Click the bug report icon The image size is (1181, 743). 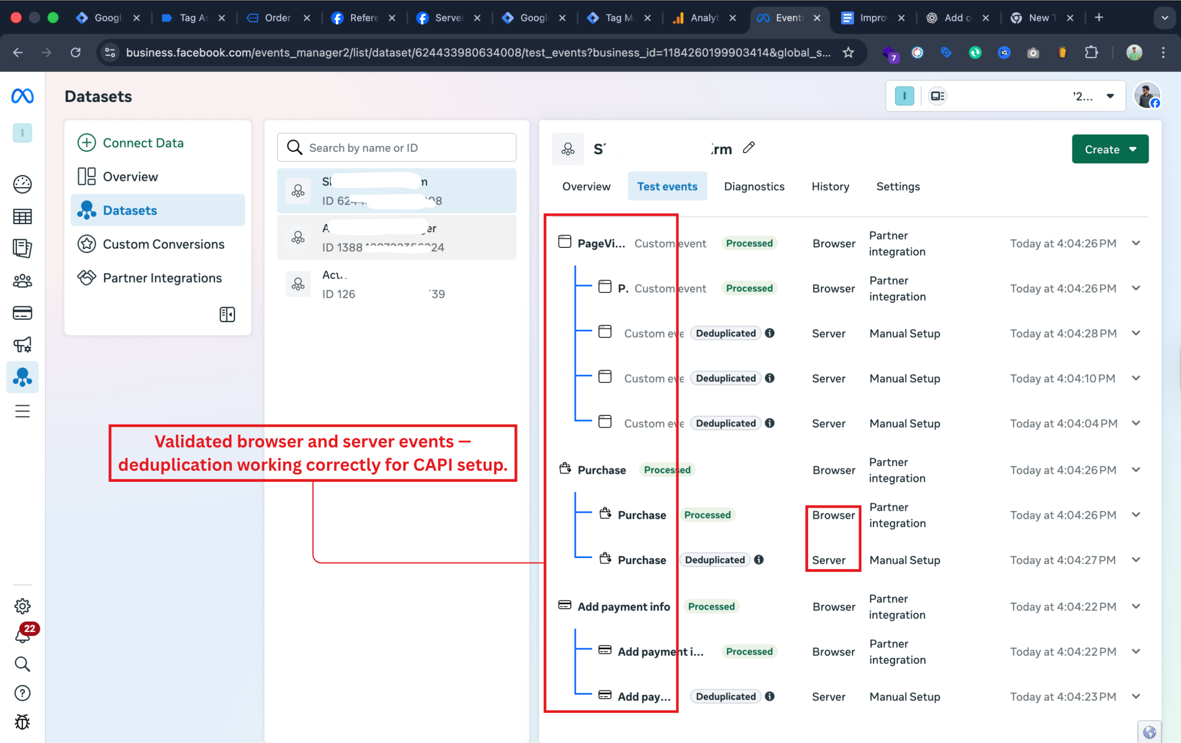click(22, 722)
